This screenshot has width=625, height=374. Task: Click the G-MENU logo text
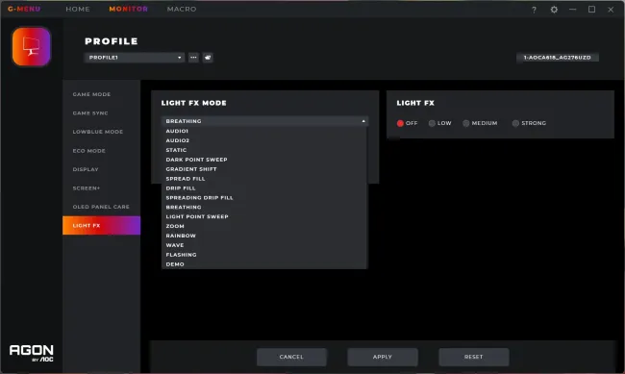click(x=24, y=9)
